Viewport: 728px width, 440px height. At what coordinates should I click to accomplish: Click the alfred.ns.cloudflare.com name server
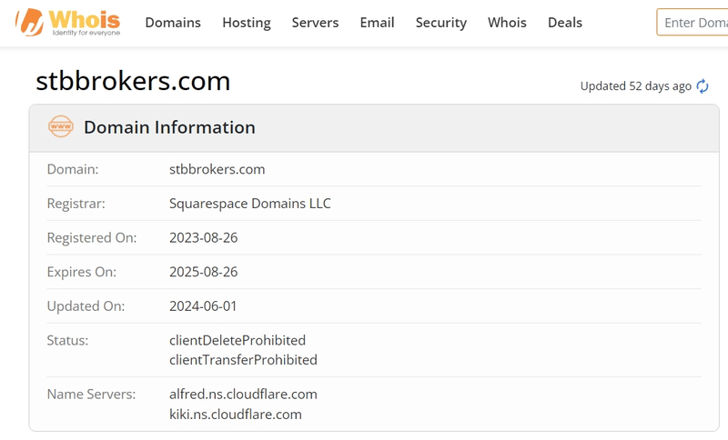(243, 395)
